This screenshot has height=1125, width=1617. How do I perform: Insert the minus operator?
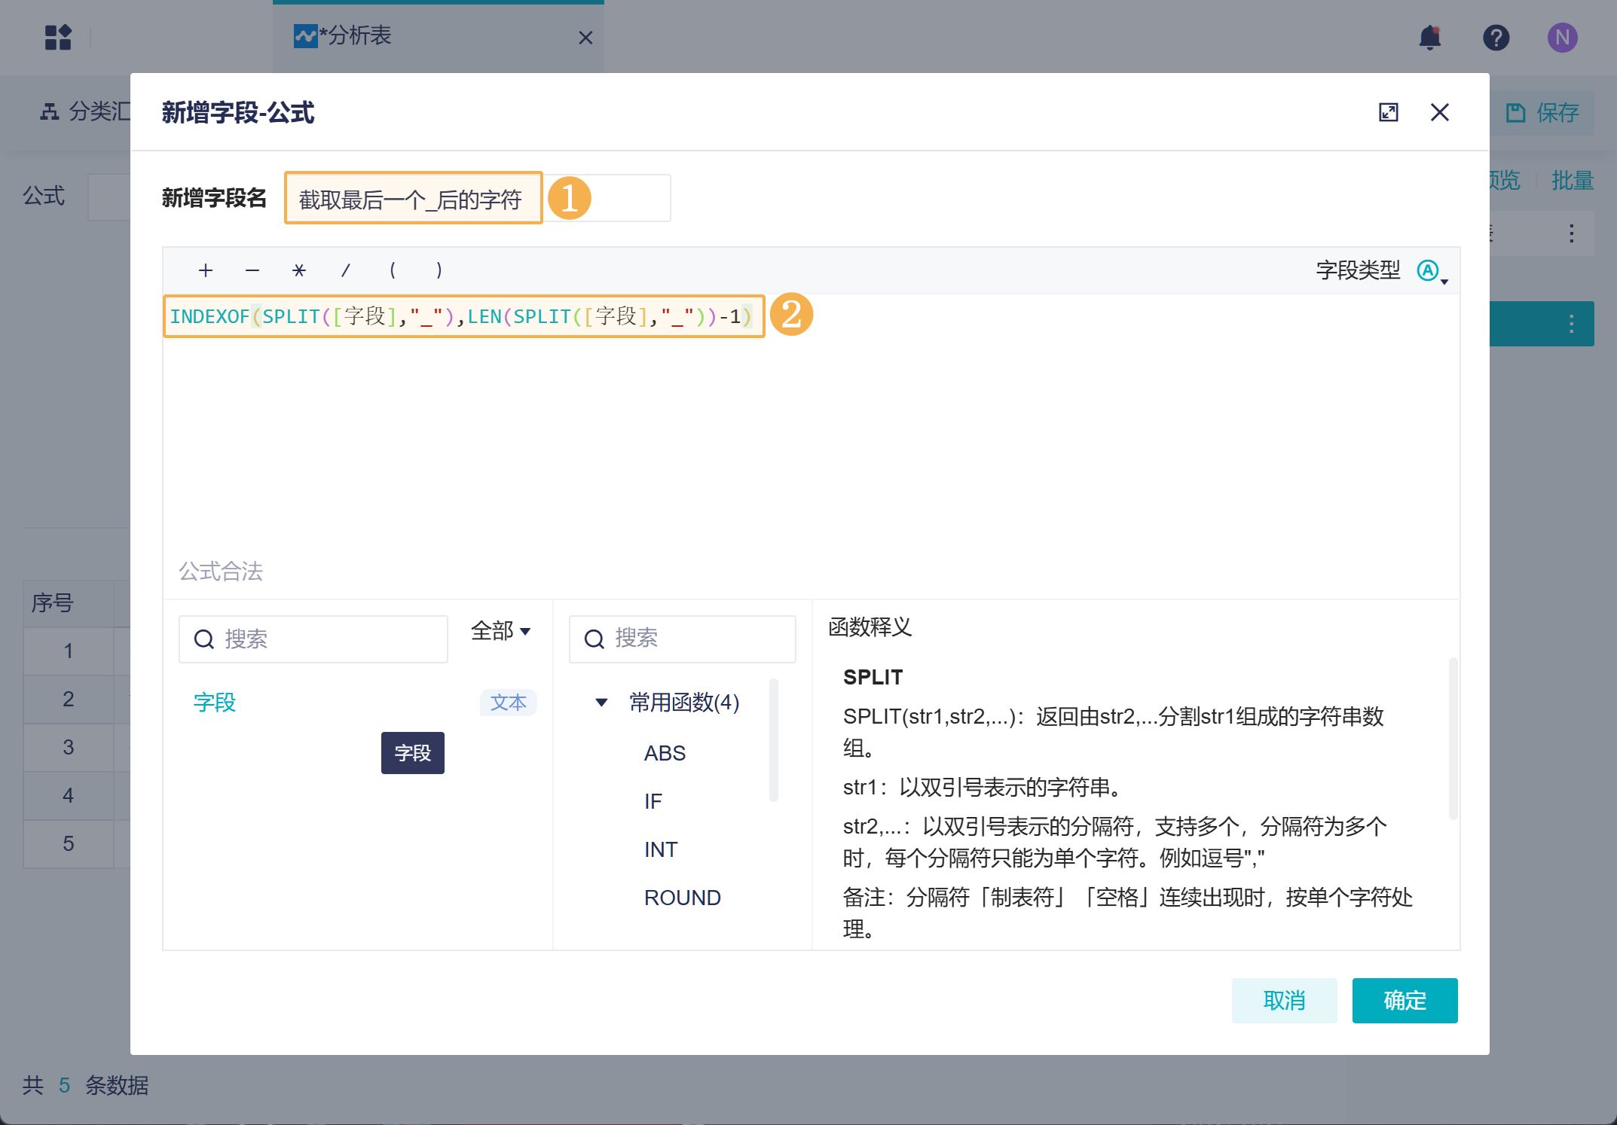pyautogui.click(x=252, y=270)
